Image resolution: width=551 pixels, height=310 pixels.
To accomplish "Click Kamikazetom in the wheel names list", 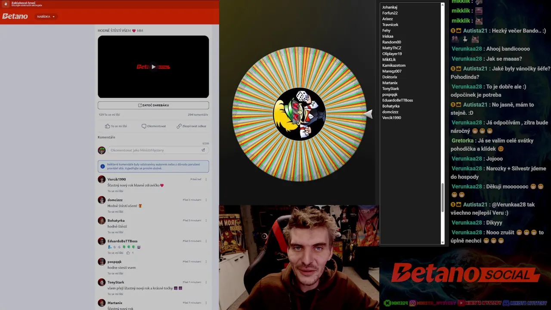I will 394,65.
